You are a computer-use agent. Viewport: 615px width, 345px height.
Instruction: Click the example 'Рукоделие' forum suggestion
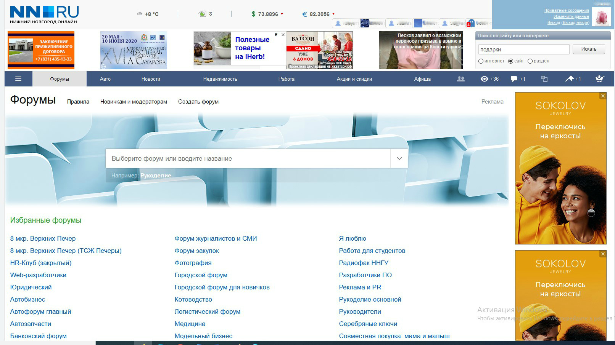point(156,176)
